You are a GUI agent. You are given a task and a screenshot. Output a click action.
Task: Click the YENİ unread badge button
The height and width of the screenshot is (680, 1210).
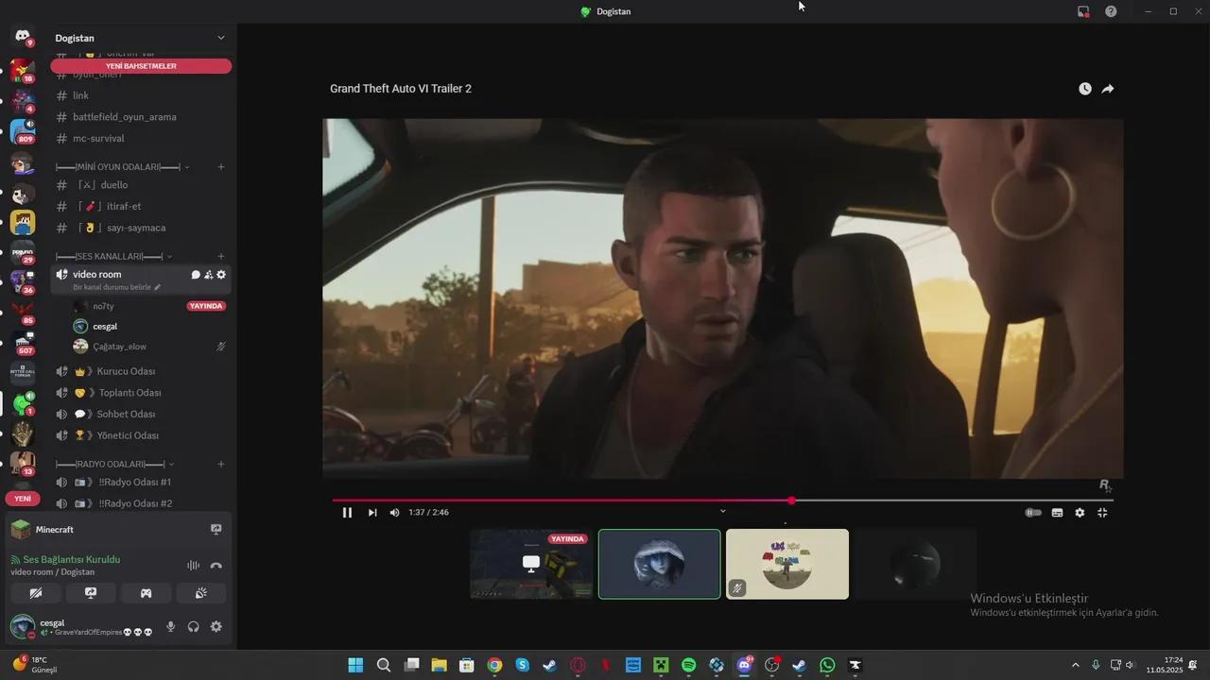coord(23,498)
